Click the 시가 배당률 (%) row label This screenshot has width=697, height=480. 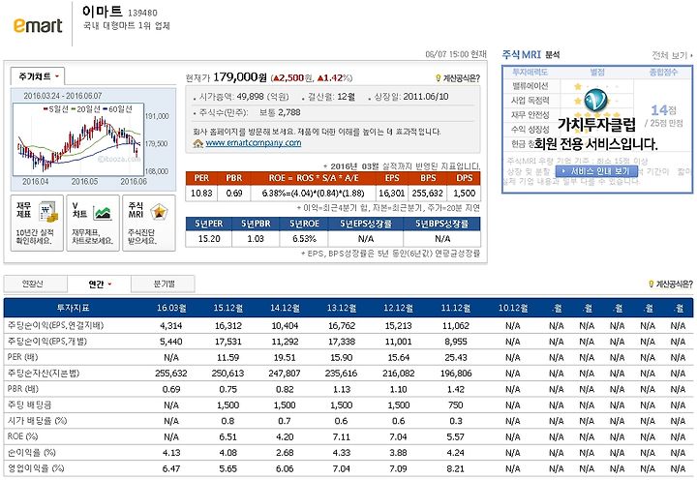pyautogui.click(x=37, y=420)
